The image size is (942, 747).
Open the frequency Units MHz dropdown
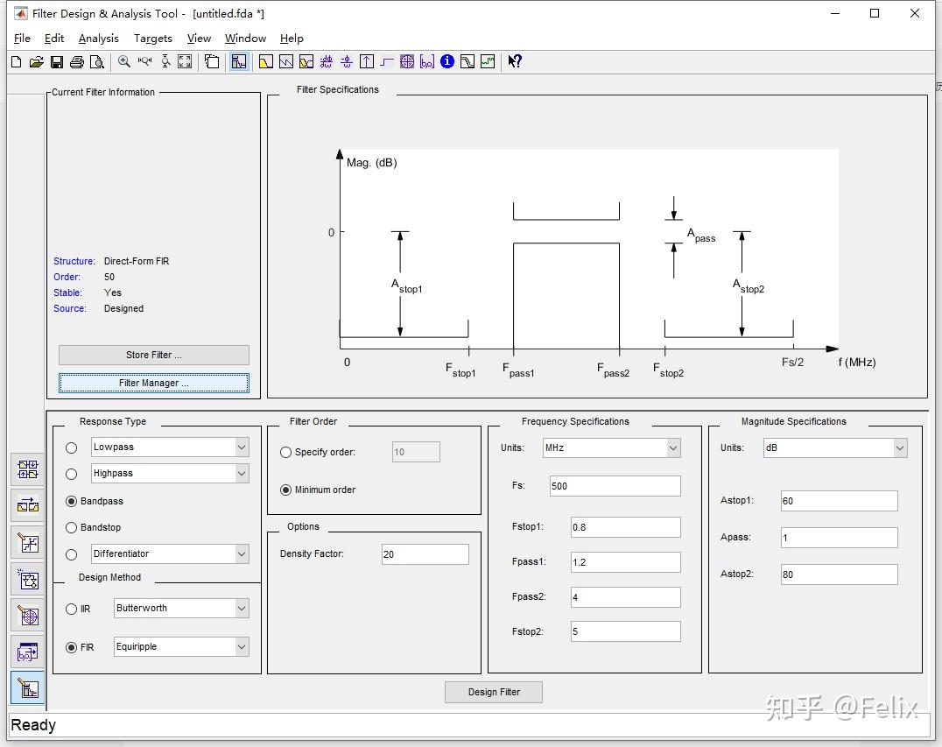(672, 447)
